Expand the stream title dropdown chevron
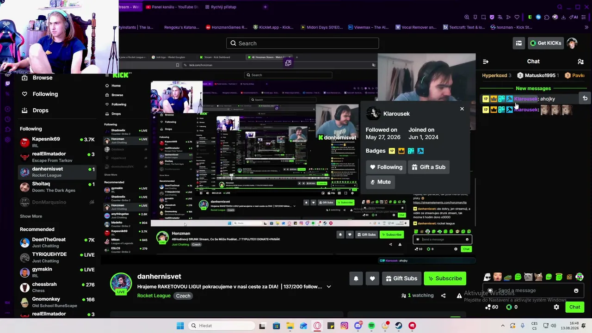This screenshot has width=592, height=333. point(329,287)
